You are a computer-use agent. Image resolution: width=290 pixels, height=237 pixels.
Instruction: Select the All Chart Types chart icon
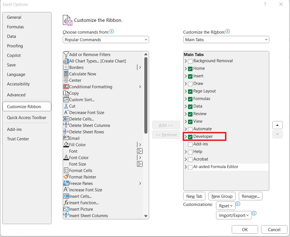point(66,61)
